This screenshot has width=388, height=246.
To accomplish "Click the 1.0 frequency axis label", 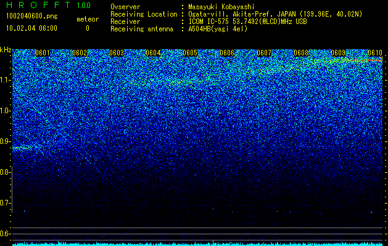I will coord(5,111).
